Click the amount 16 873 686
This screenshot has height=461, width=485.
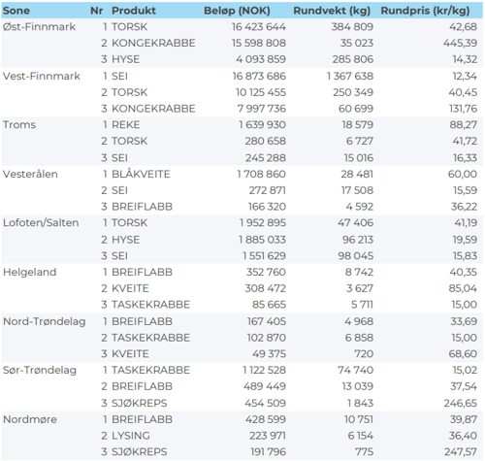click(x=259, y=76)
